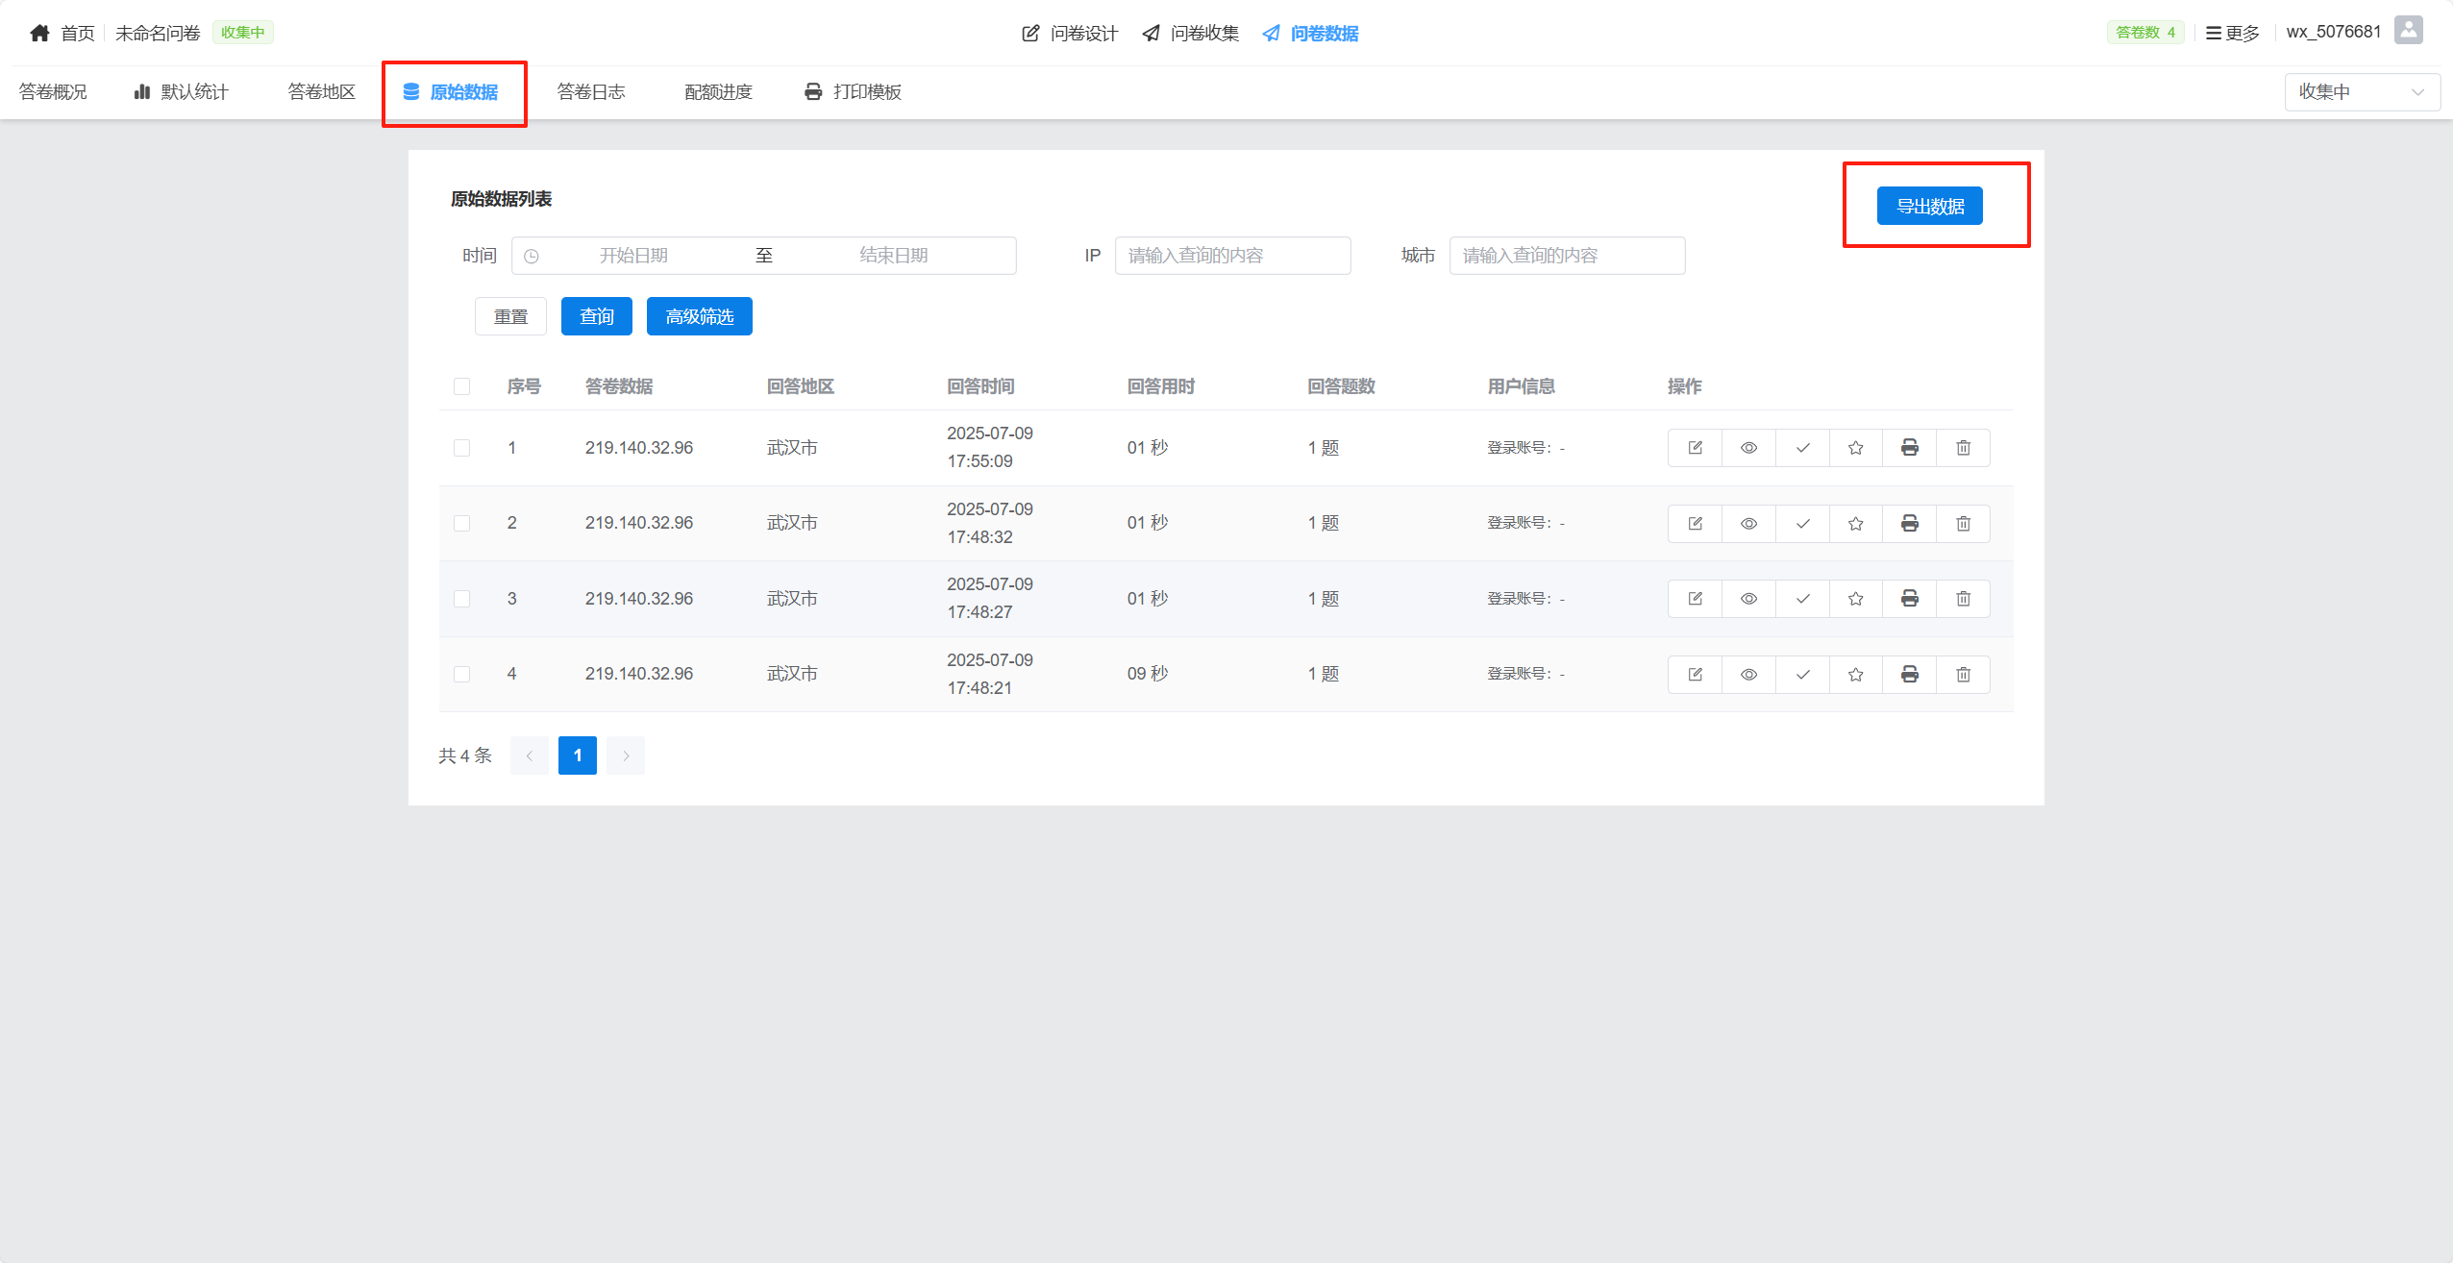
Task: Check the checkbox for row 3
Action: [461, 599]
